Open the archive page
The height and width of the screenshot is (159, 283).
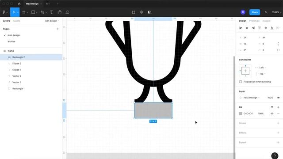(11, 42)
